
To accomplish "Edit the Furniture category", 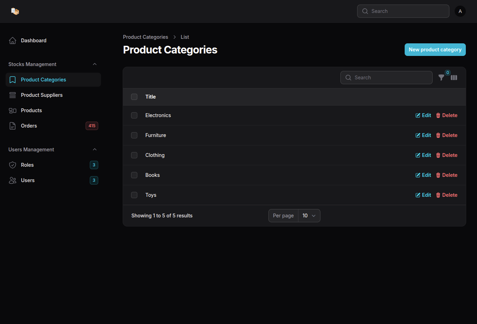I will [423, 135].
